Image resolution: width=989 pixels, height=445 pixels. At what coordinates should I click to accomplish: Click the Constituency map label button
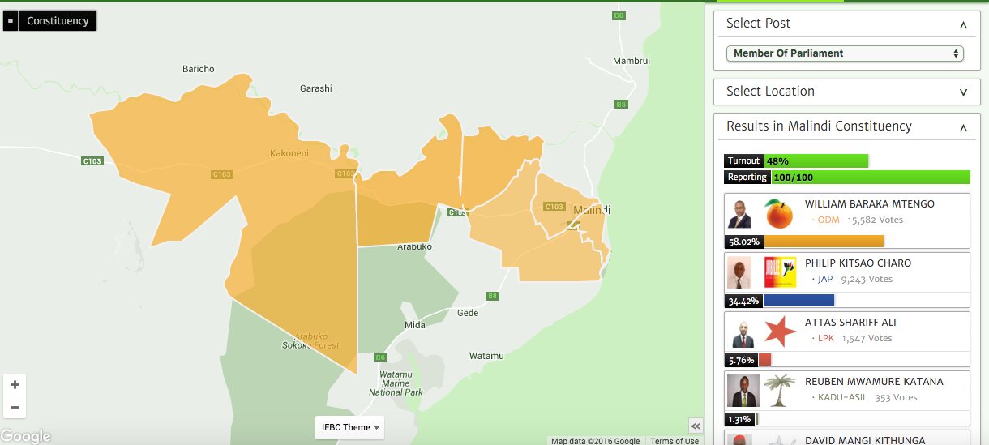(x=58, y=21)
